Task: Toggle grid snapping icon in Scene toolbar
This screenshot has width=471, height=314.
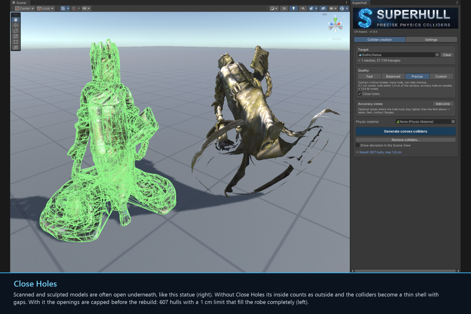Action: click(x=63, y=8)
